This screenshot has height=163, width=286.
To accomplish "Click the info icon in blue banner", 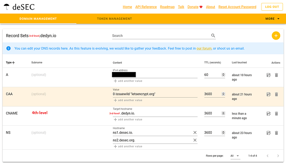I will click(8, 48).
